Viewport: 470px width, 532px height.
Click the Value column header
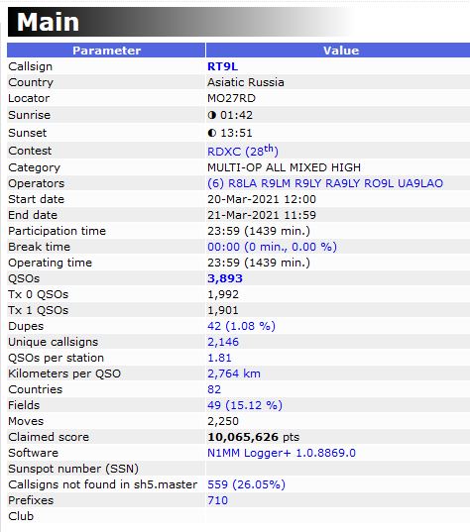338,51
